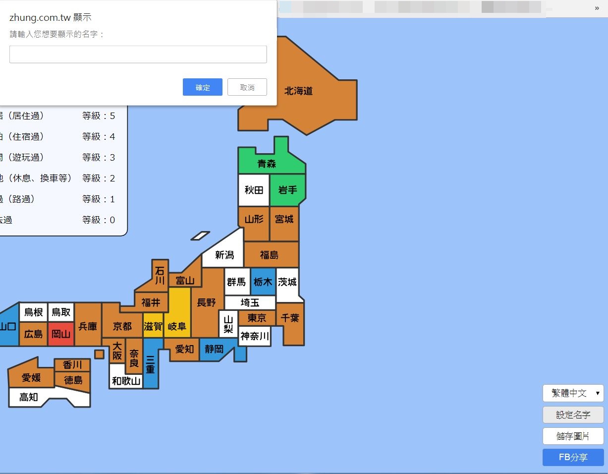Select 高知 prefecture on the map

(29, 397)
